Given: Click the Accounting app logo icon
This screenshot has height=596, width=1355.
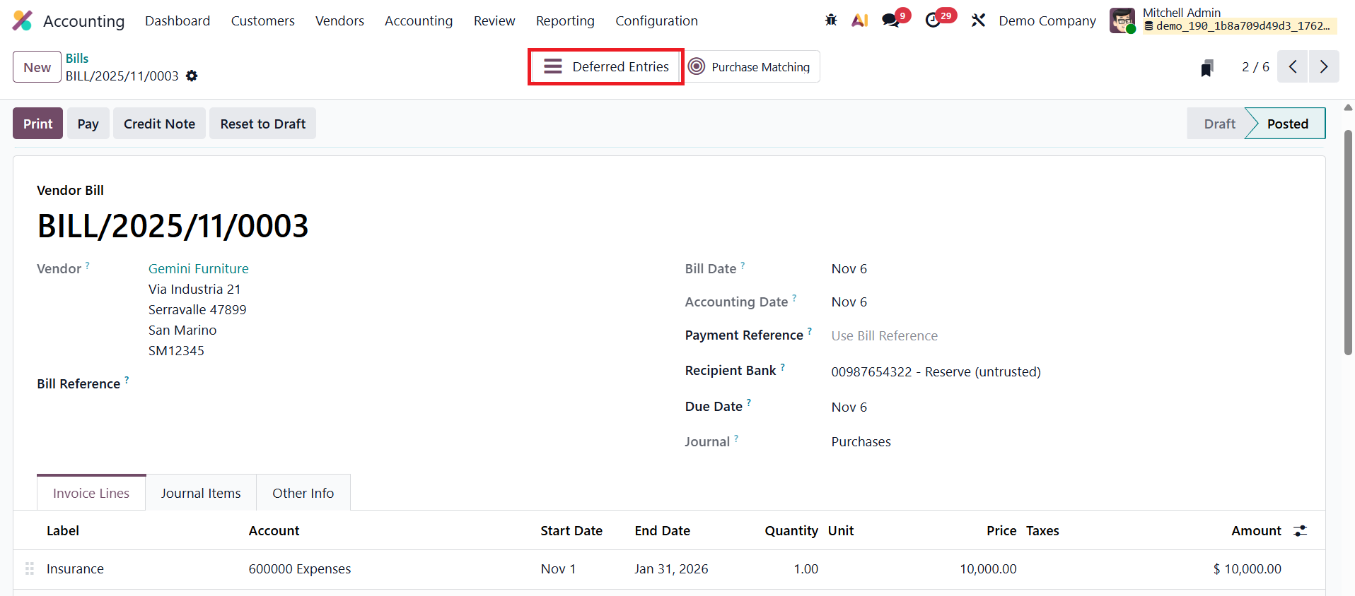Looking at the screenshot, I should [x=23, y=21].
